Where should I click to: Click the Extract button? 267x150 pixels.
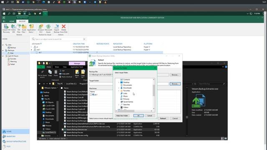[163, 118]
